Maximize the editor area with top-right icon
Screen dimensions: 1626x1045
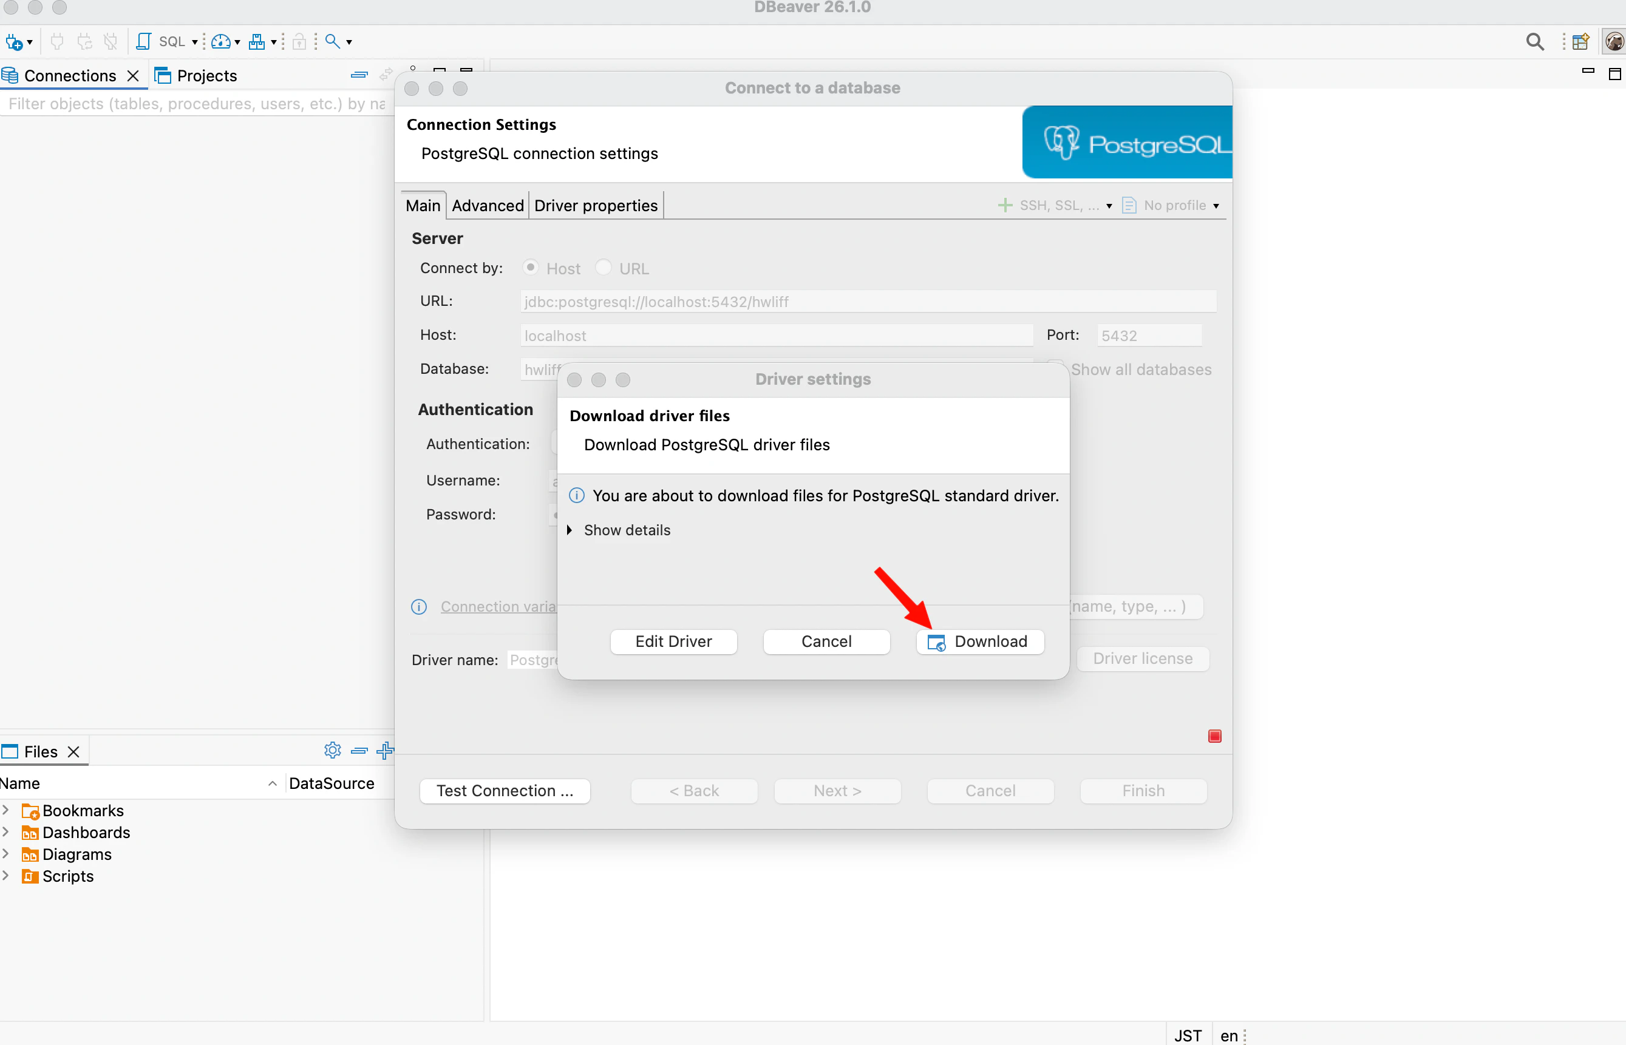pos(1615,74)
